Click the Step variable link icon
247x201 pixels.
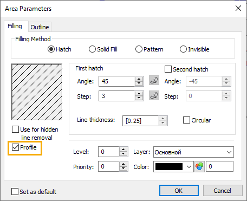pos(154,95)
